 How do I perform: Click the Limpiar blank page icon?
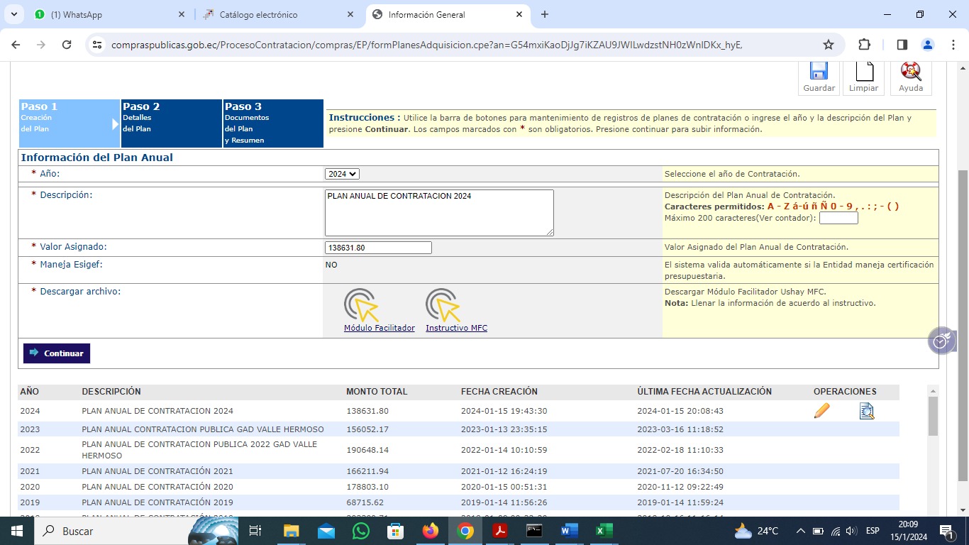(863, 72)
